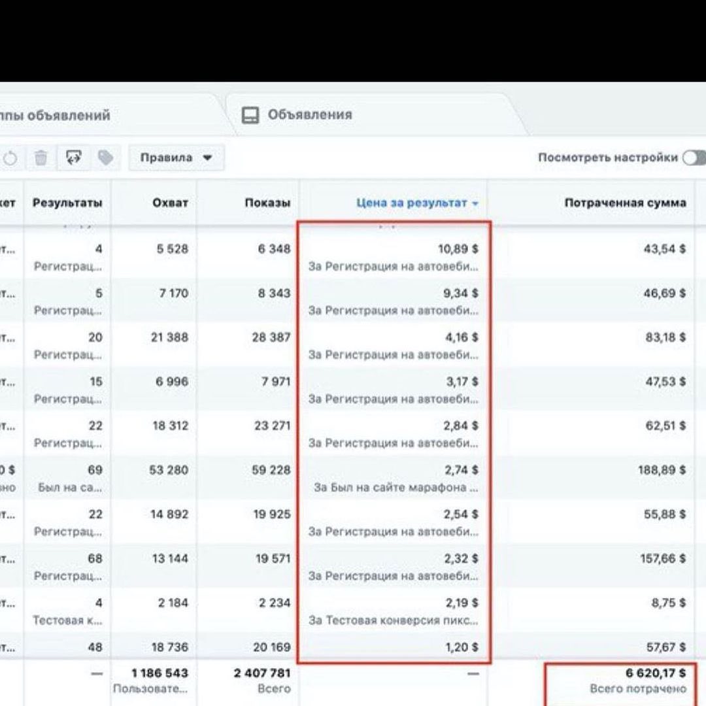This screenshot has width=706, height=706.
Task: Switch to the группы объявлений tab
Action: [x=55, y=115]
